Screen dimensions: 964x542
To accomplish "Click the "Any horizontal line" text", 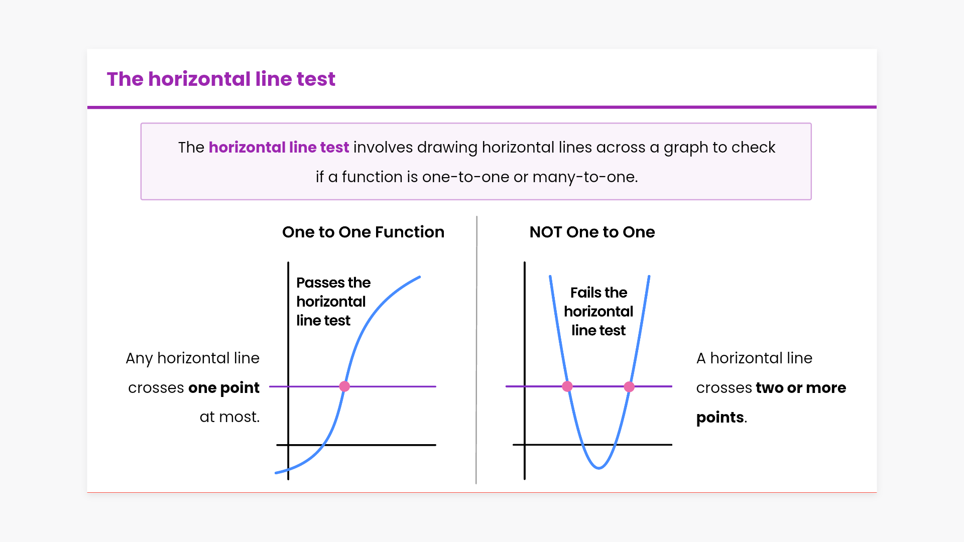I will click(x=192, y=358).
